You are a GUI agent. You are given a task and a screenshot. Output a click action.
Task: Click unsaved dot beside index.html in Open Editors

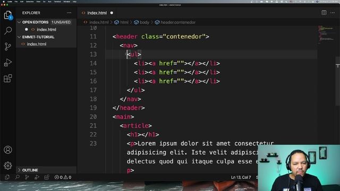click(27, 30)
